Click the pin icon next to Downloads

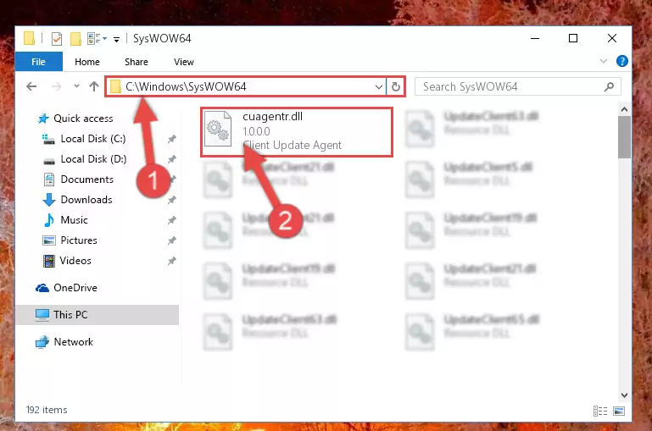point(172,200)
